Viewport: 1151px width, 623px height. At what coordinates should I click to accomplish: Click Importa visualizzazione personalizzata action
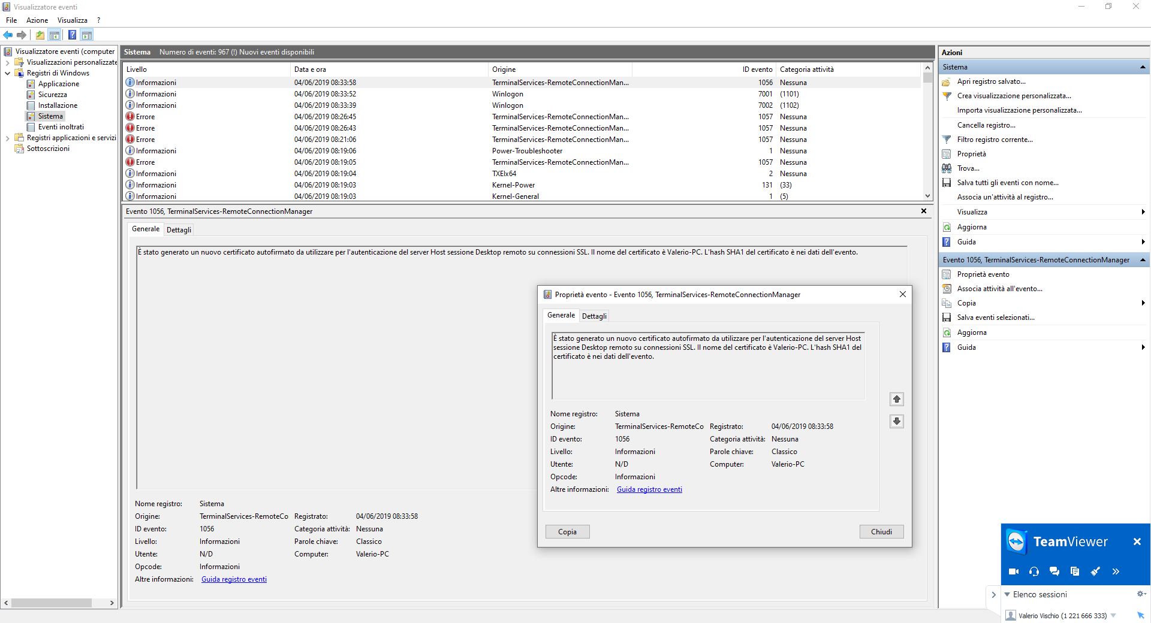(x=1019, y=110)
